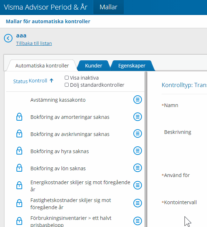
Task: Click the Beskrivning field label
Action: pos(178,132)
